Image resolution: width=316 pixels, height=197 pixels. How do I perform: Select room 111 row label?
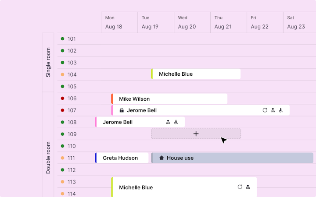[x=72, y=158]
